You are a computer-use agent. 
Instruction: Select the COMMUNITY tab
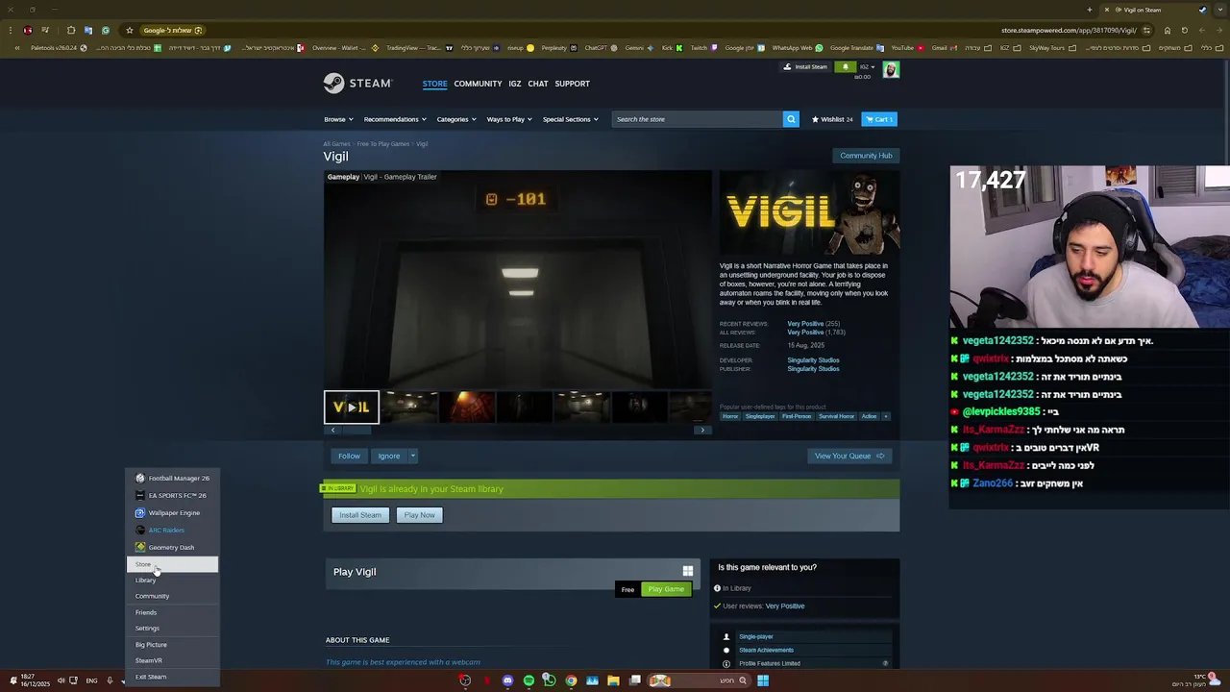(478, 84)
